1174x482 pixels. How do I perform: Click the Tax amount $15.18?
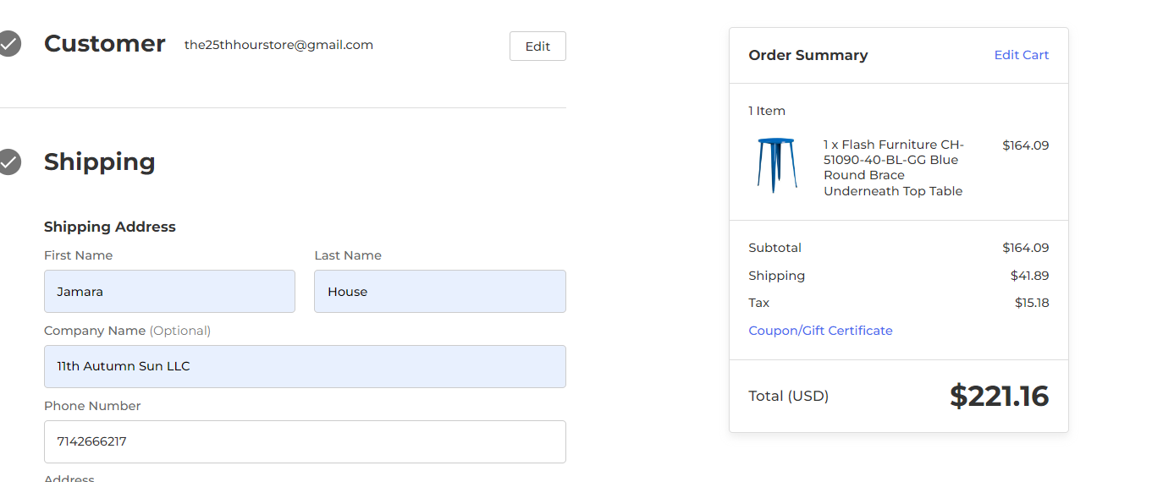coord(1032,303)
